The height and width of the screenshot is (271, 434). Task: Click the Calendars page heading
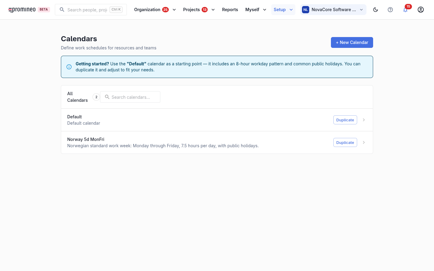pos(79,39)
